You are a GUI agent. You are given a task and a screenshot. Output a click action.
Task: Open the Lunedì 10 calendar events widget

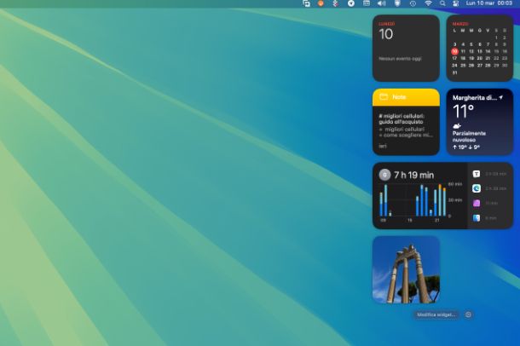406,48
